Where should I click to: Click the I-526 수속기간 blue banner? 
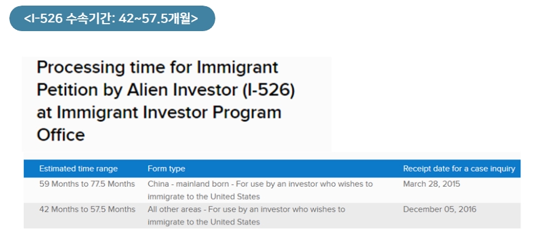[x=112, y=18]
